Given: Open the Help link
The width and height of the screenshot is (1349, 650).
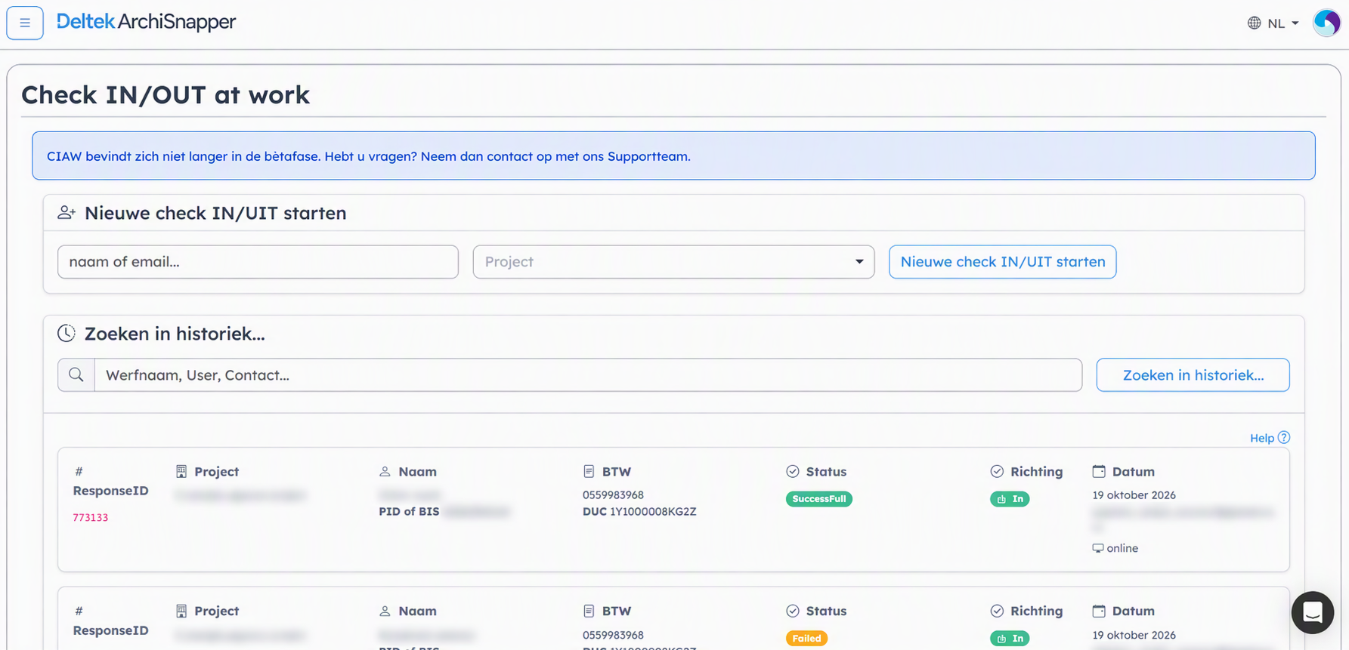Looking at the screenshot, I should tap(1270, 438).
